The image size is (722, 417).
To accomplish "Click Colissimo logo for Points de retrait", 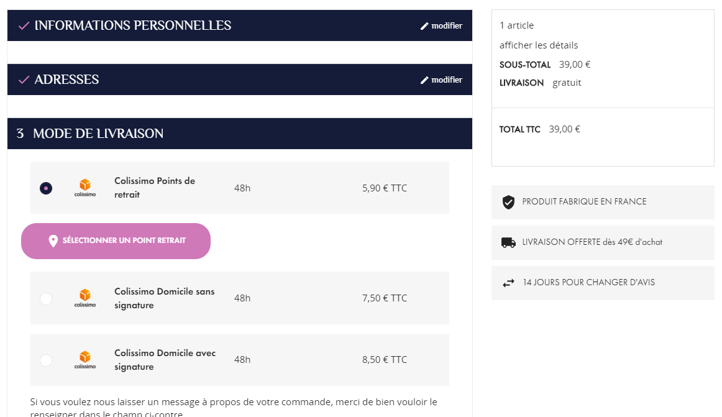I will pos(85,188).
